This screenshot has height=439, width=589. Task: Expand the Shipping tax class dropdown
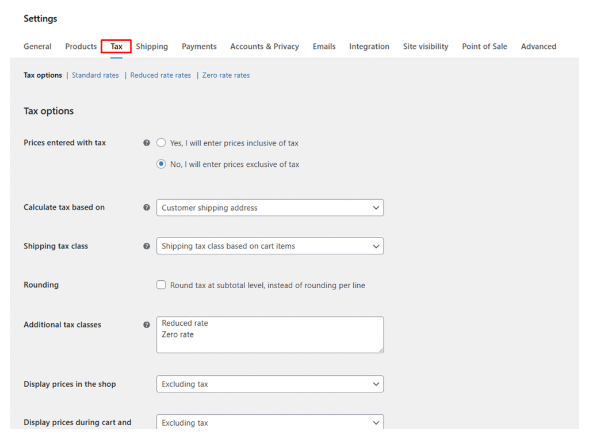tap(270, 246)
